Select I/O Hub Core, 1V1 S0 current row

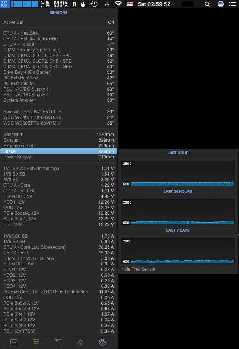[59, 292]
